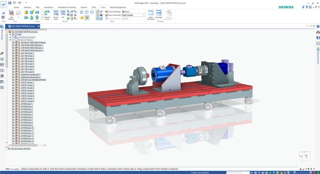The image size is (320, 174).
Task: Switch to the Simulation tab
Action: 49,8
